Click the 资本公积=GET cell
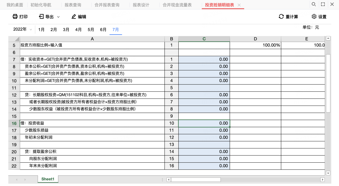The height and width of the screenshot is (186, 339). point(92,67)
